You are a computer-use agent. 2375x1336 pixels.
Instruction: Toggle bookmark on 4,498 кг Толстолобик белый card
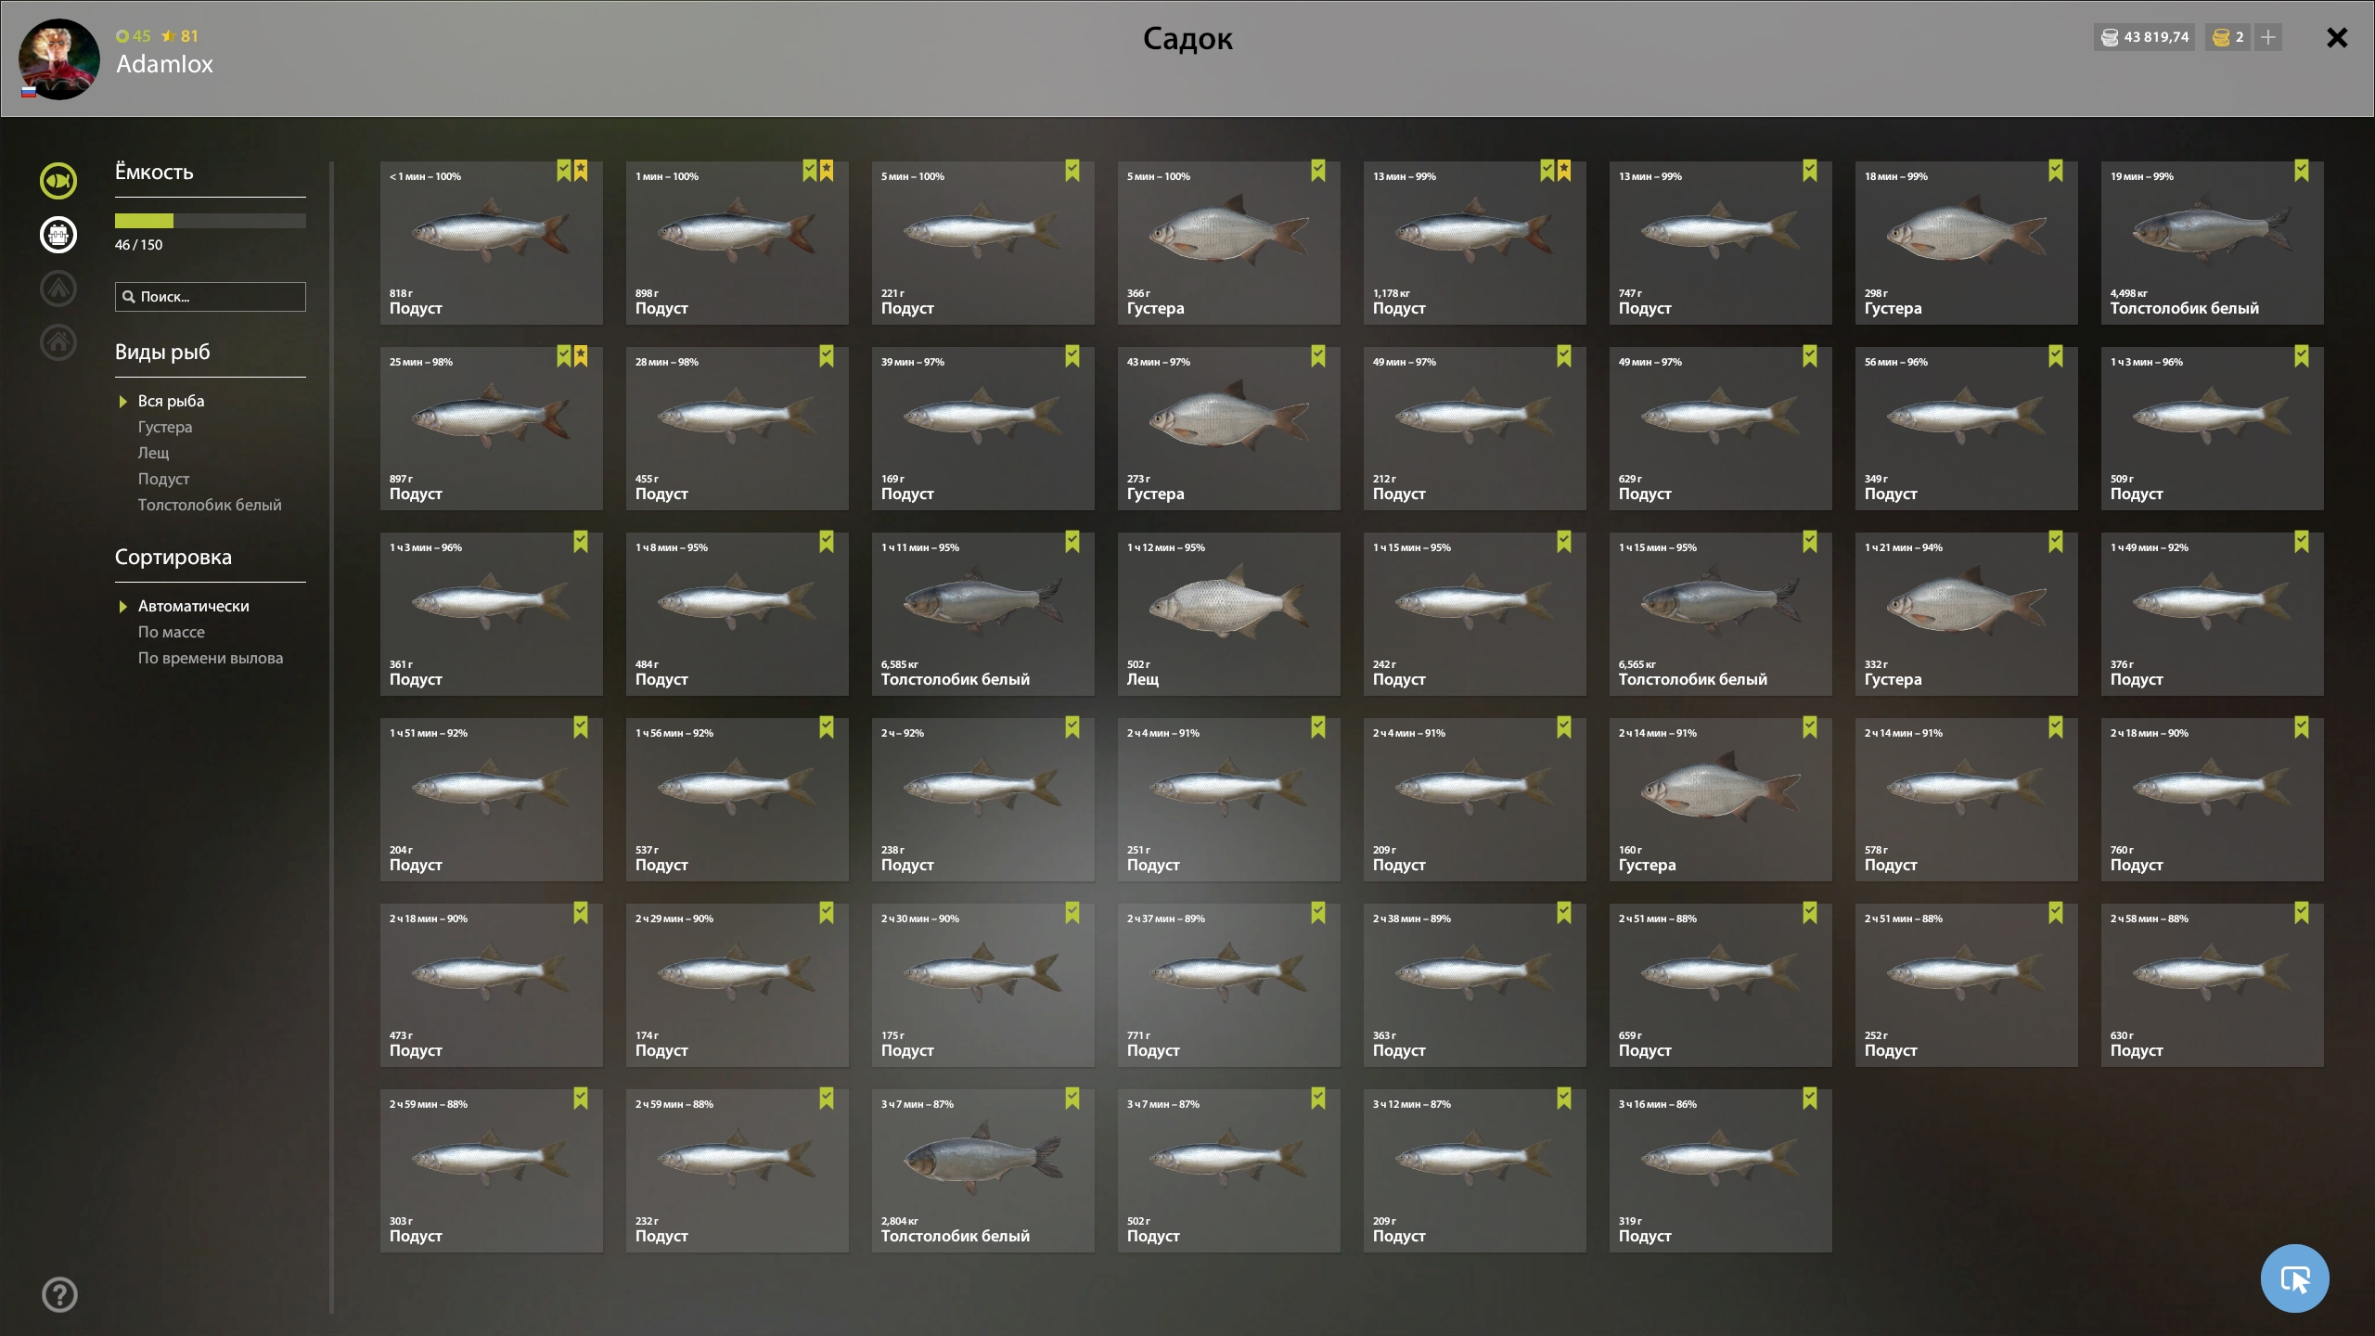(x=2302, y=171)
